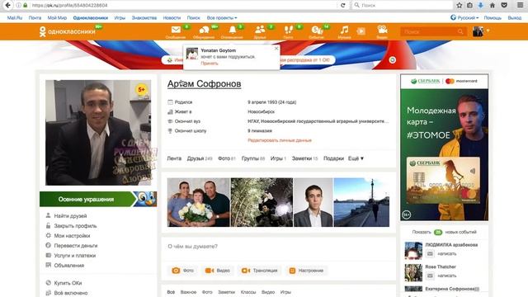Screen dimensions: 528x297
Task: Show new events in the right sidebar
Action: [444, 232]
